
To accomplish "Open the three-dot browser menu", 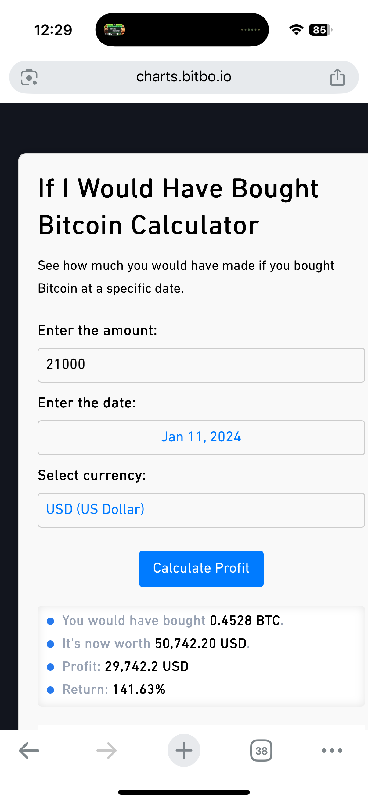I will point(332,750).
